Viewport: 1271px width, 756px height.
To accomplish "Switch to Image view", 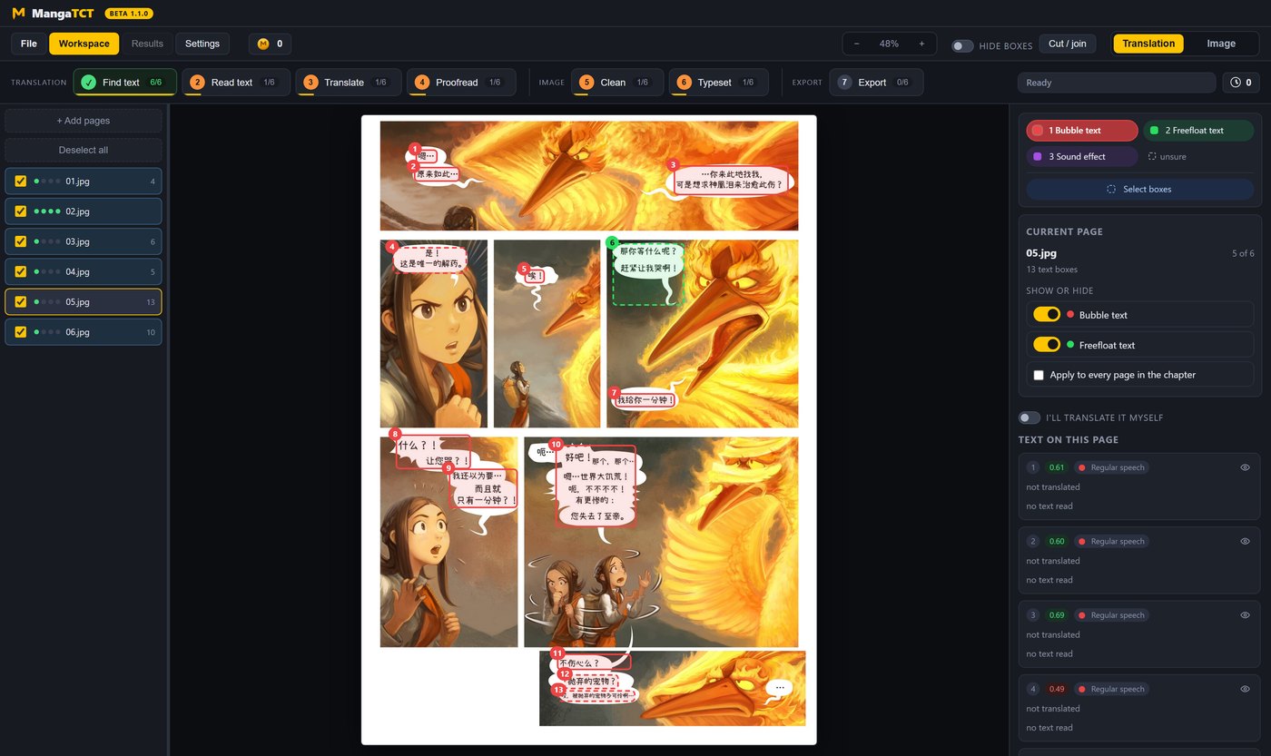I will [x=1221, y=44].
